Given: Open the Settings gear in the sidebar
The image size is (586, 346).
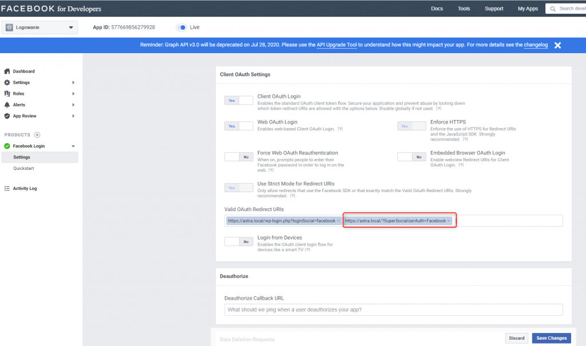Looking at the screenshot, I should [8, 82].
